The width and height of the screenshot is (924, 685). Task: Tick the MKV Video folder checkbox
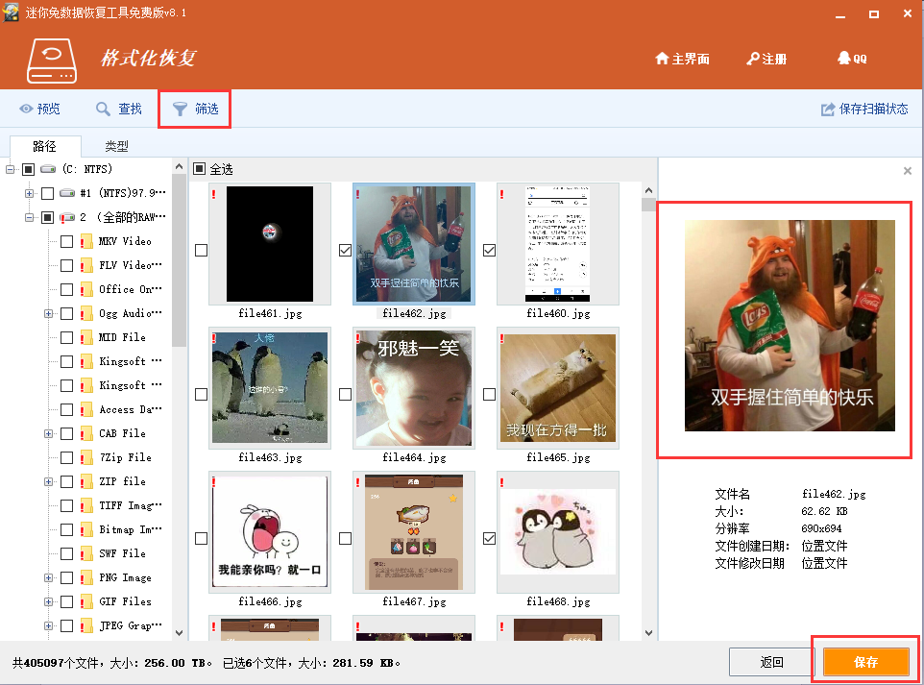pos(67,242)
